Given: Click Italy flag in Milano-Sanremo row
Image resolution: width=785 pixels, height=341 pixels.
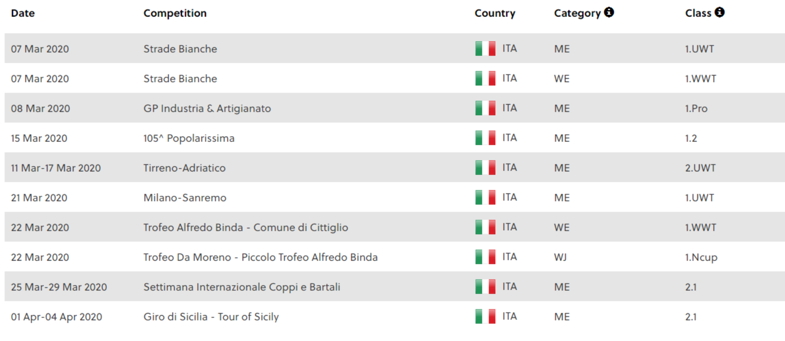Looking at the screenshot, I should pos(485,197).
